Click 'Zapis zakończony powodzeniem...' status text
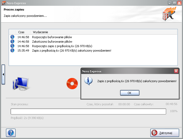The height and width of the screenshot is (139, 183). click(x=25, y=16)
